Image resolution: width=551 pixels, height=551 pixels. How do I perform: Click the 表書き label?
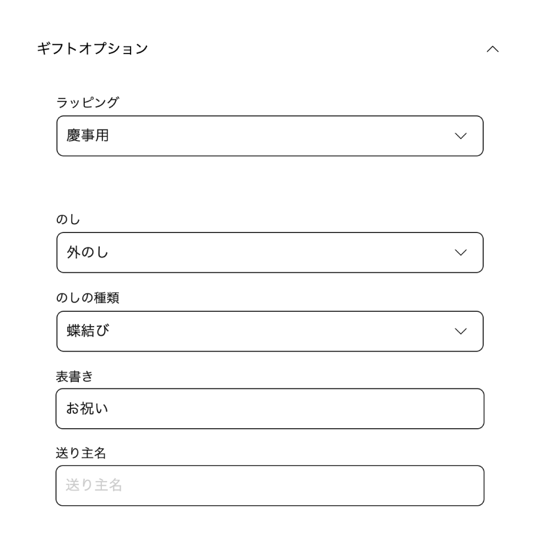pyautogui.click(x=75, y=376)
